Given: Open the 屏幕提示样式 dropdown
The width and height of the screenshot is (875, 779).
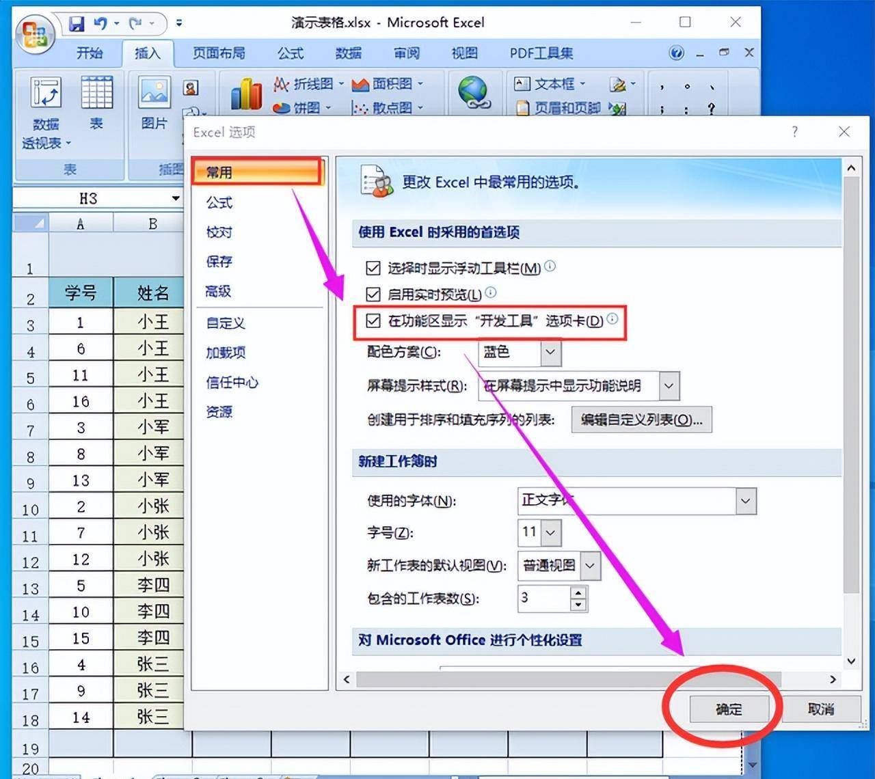Looking at the screenshot, I should [669, 386].
